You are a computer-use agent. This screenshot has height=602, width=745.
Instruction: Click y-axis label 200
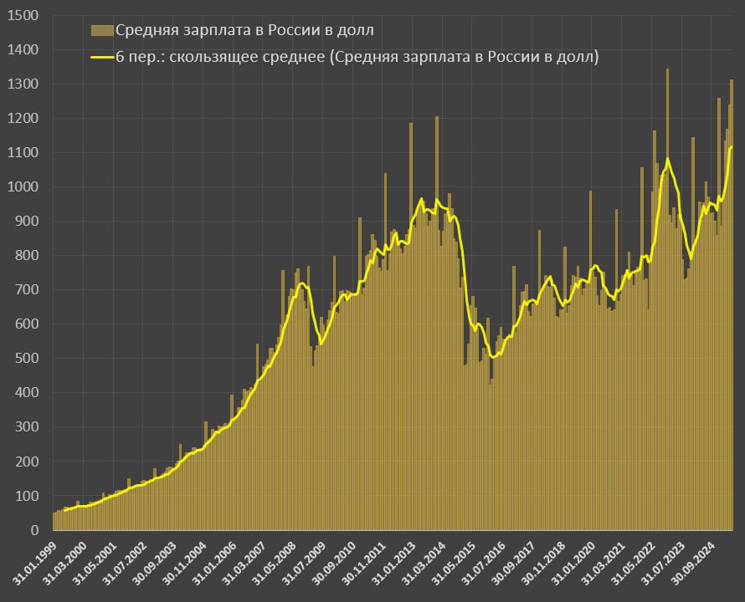click(27, 462)
